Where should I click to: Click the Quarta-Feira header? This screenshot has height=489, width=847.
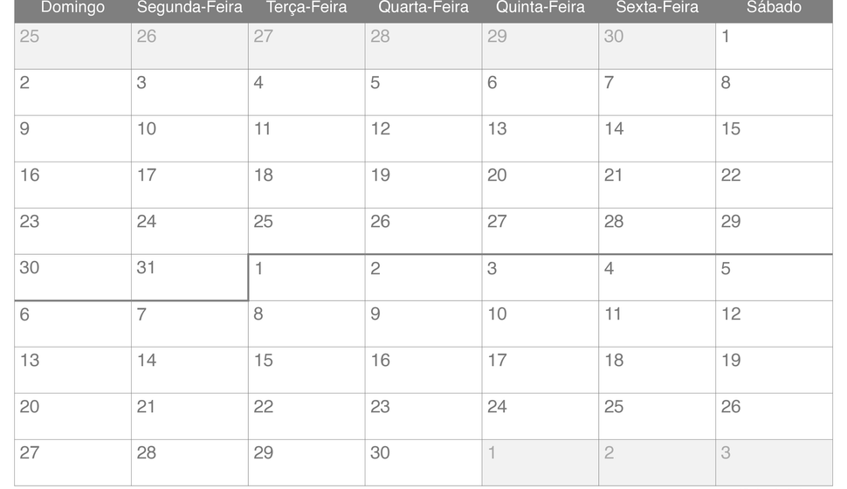(x=423, y=8)
